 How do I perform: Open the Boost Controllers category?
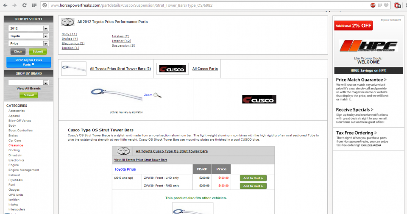tap(20, 131)
